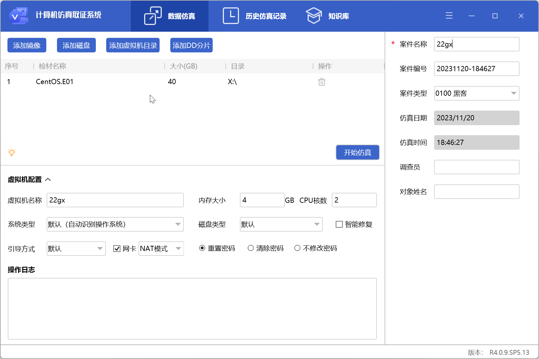Click 序号 column header
This screenshot has width=539, height=359.
(12, 66)
